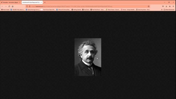The width and height of the screenshot is (176, 99).
Task: Open the Other Bookmarks folder
Action: click(x=169, y=10)
